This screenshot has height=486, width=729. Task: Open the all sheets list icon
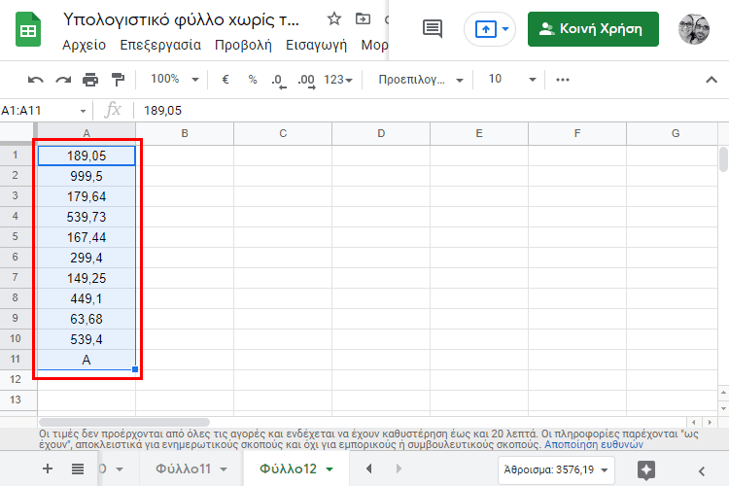[78, 469]
